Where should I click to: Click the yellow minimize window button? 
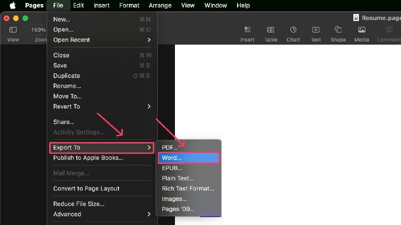[x=16, y=18]
